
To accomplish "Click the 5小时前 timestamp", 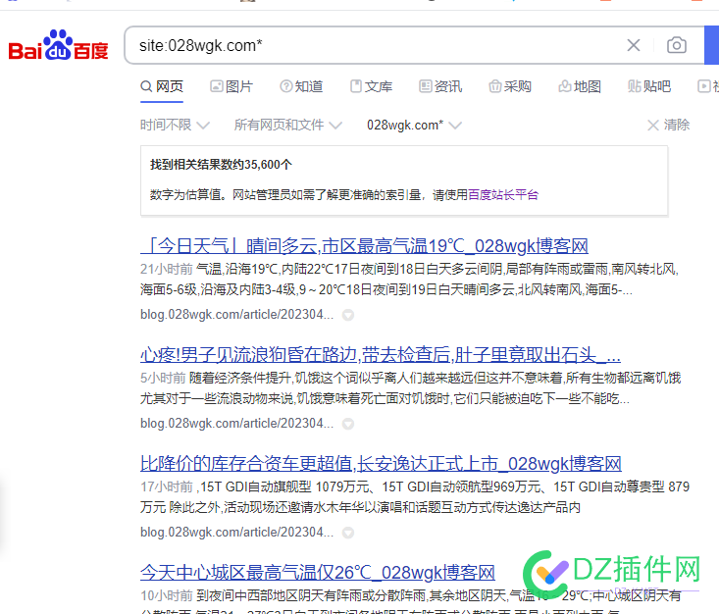I will coord(163,378).
